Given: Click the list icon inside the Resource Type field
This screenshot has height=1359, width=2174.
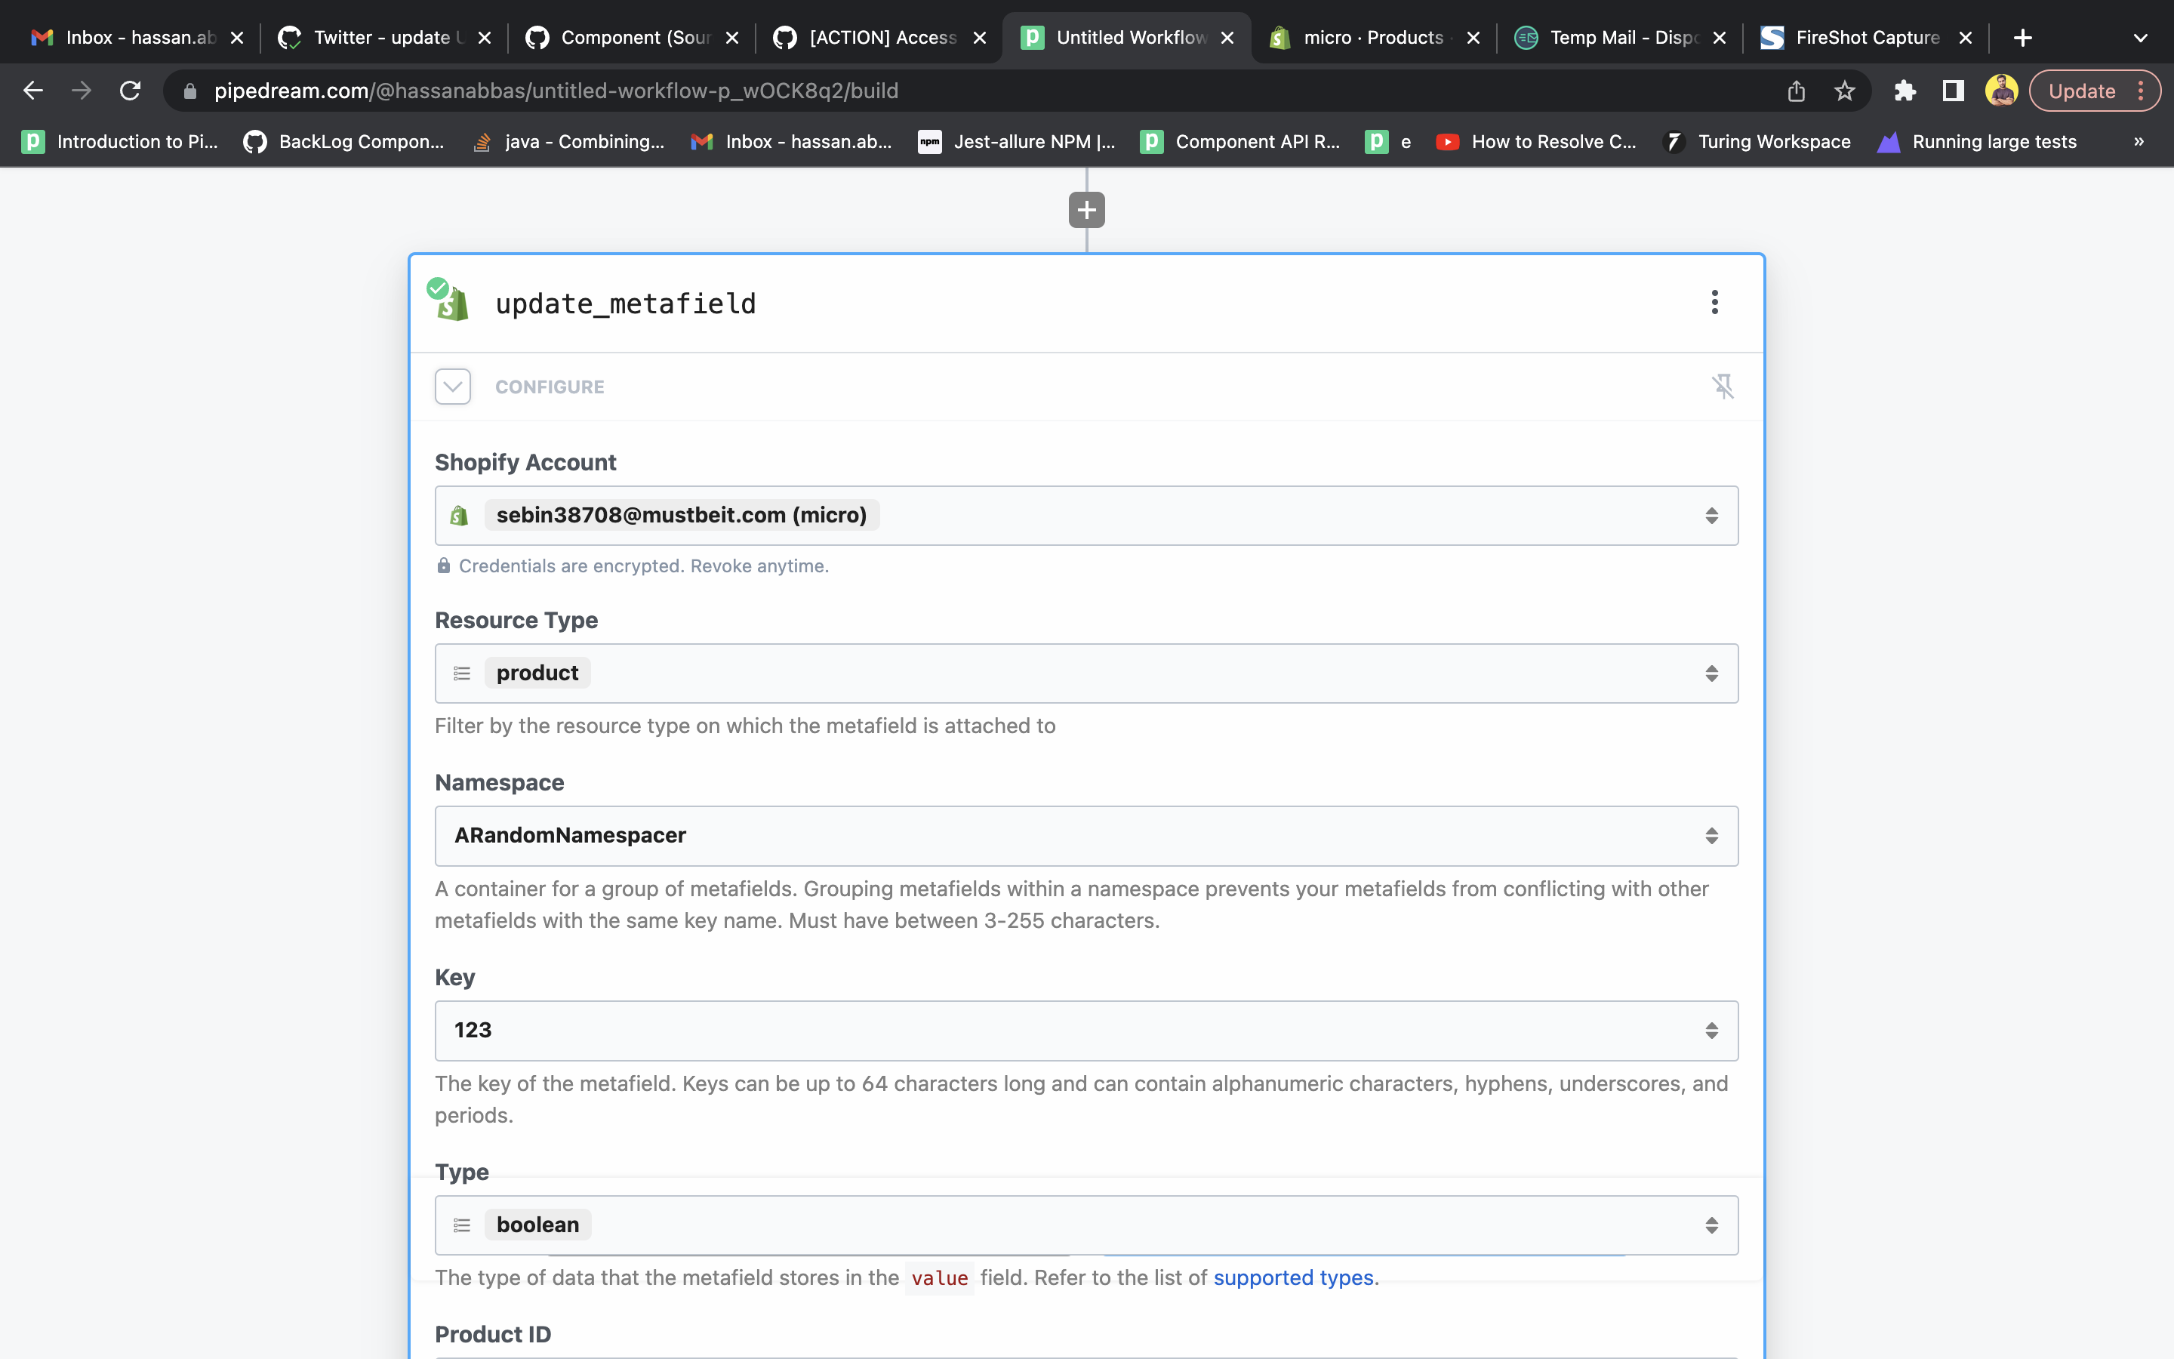Looking at the screenshot, I should point(462,672).
